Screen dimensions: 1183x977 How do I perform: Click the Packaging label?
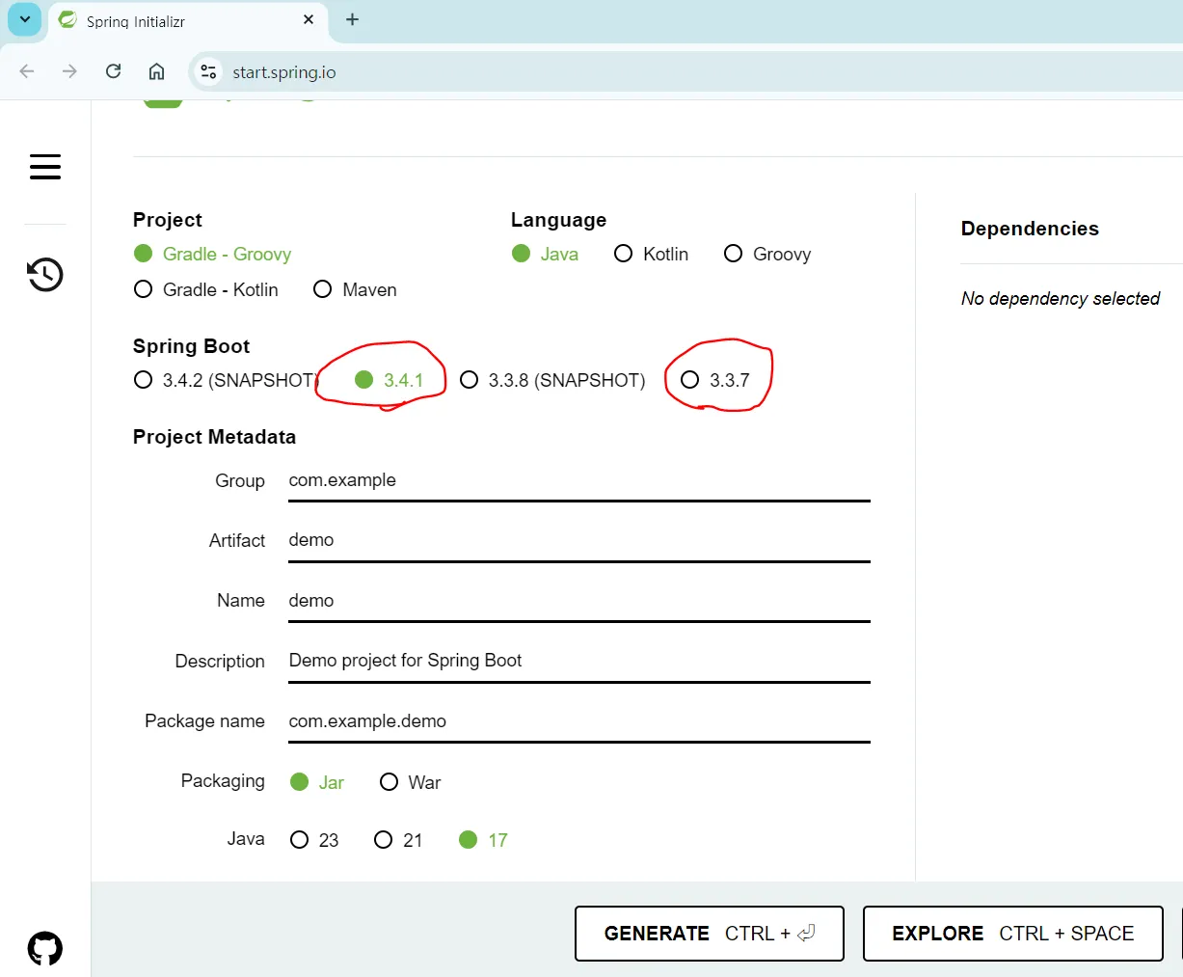223,781
